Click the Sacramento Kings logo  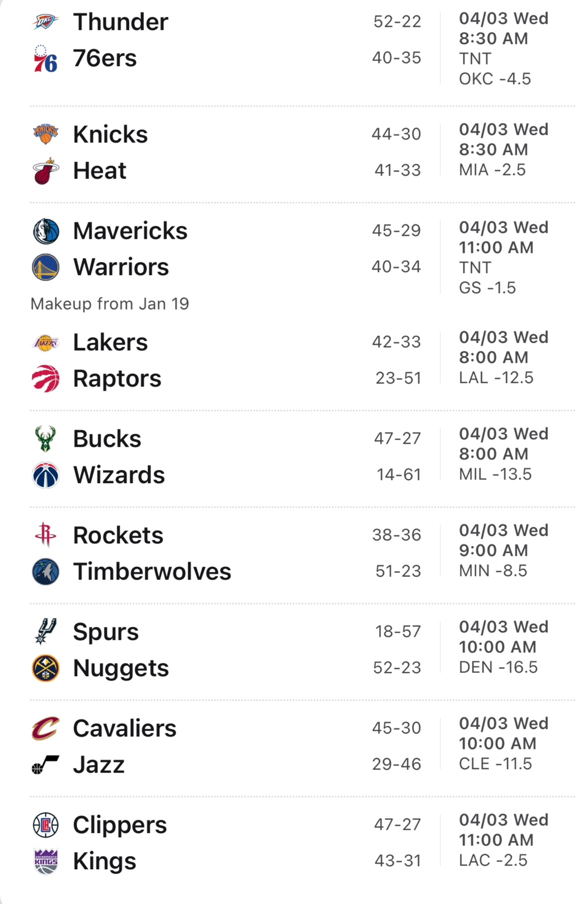pyautogui.click(x=45, y=861)
